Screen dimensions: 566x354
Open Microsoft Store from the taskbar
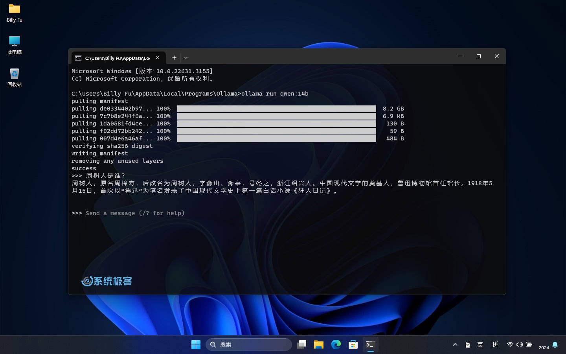click(353, 345)
